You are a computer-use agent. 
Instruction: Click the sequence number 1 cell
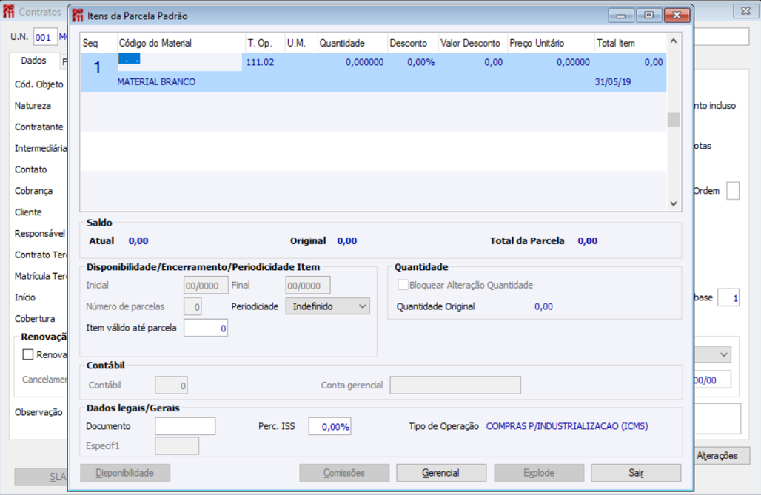(97, 67)
